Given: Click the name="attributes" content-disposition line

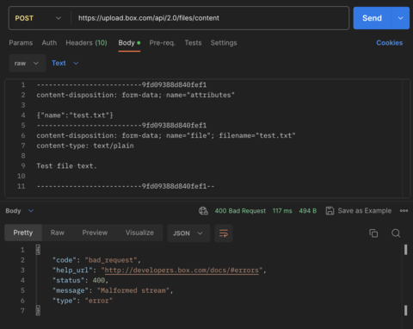Looking at the screenshot, I should 135,95.
